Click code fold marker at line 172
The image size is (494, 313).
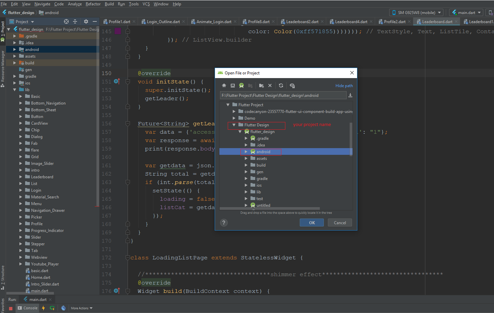(x=128, y=258)
